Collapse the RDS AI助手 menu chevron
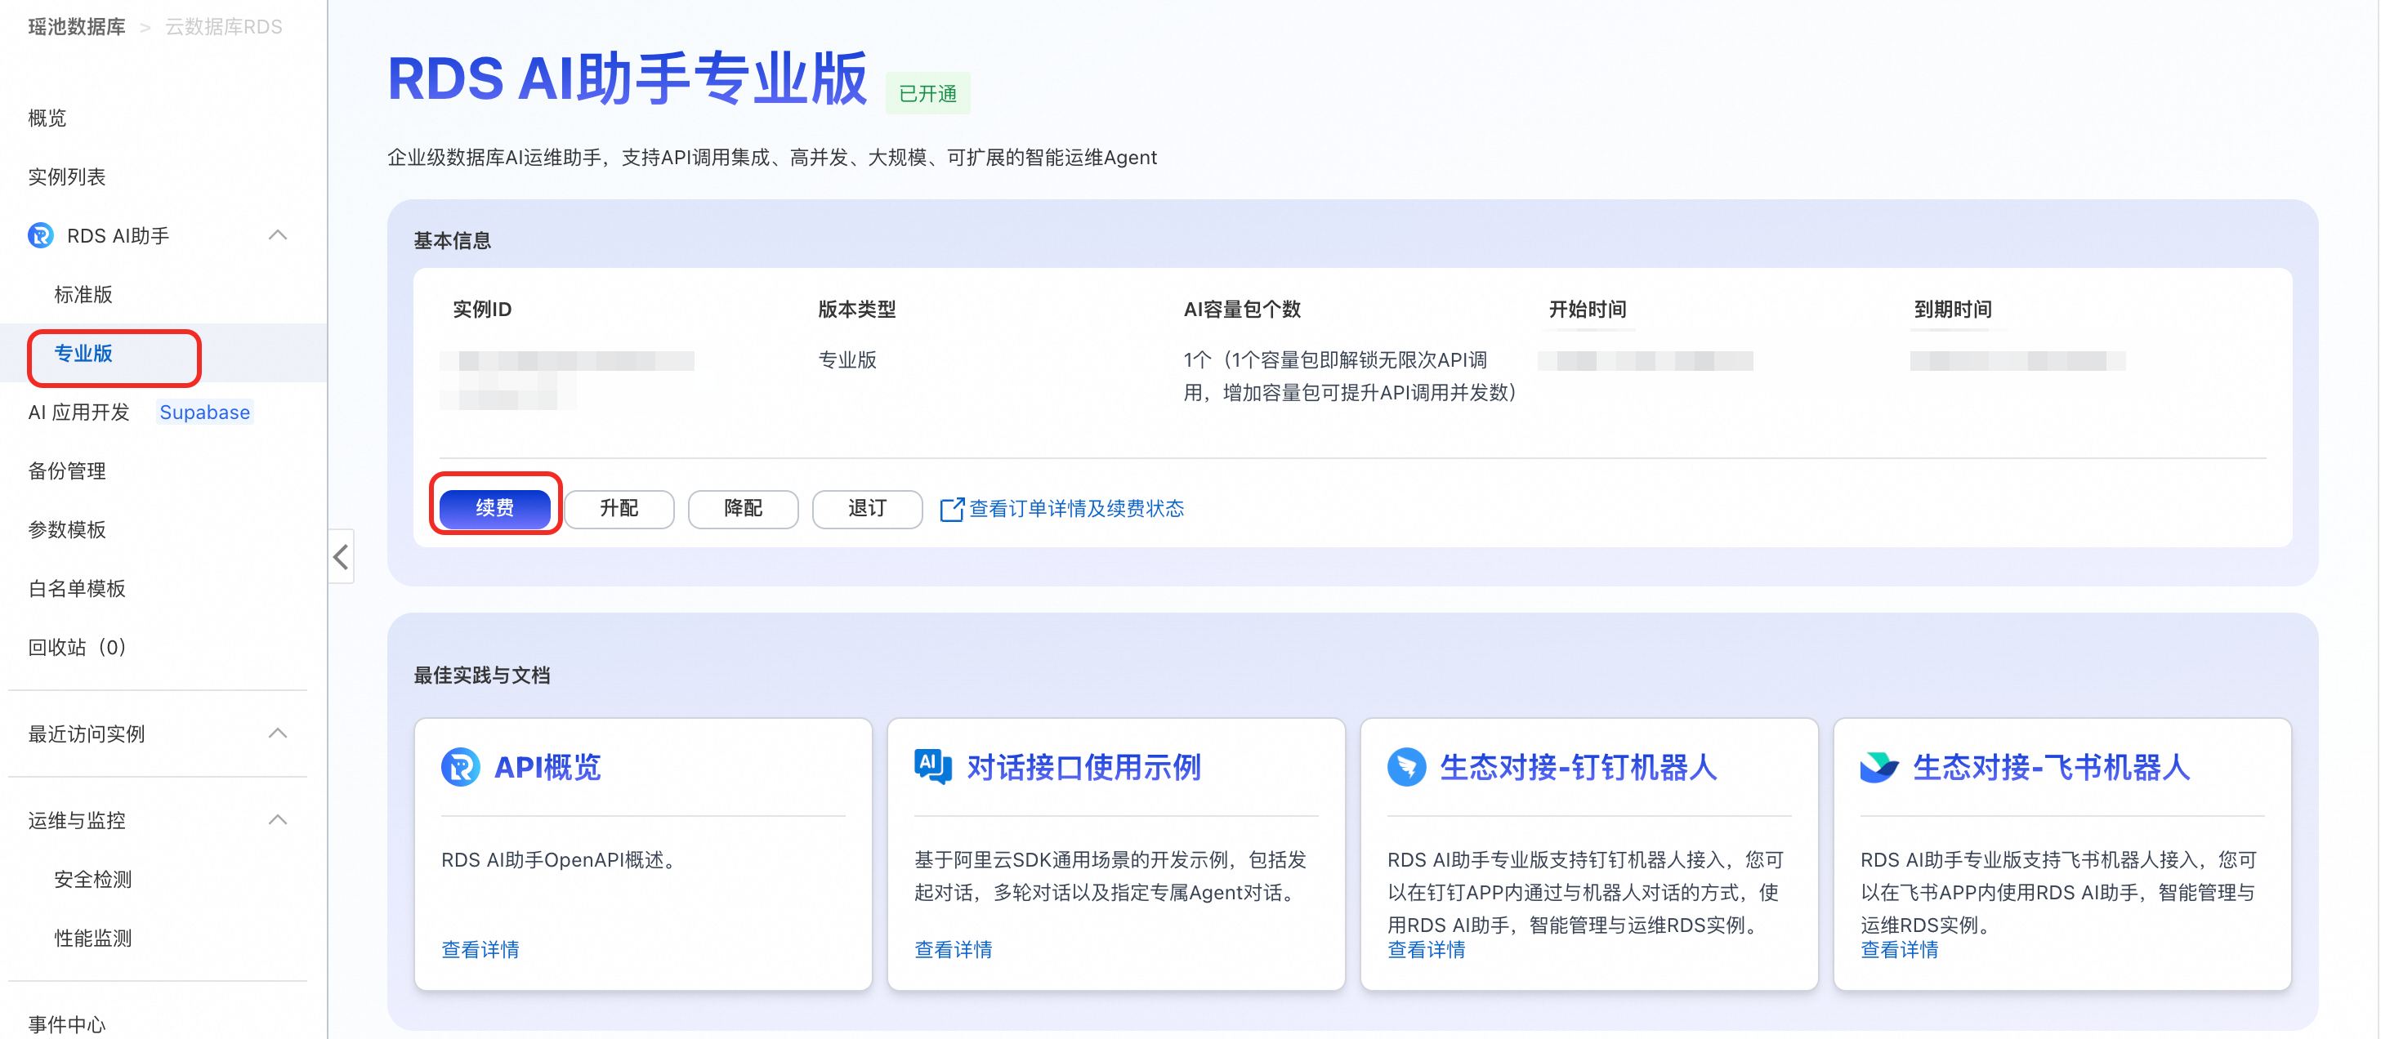 coord(277,236)
